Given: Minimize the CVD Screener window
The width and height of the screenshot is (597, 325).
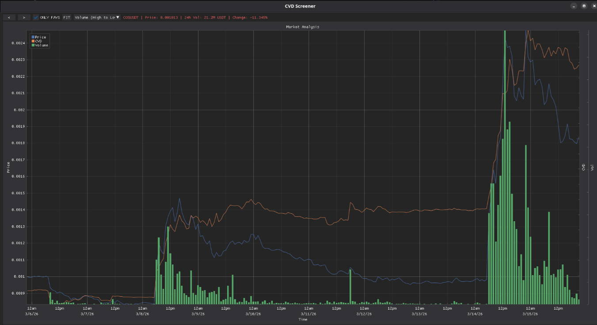Looking at the screenshot, I should coord(573,6).
